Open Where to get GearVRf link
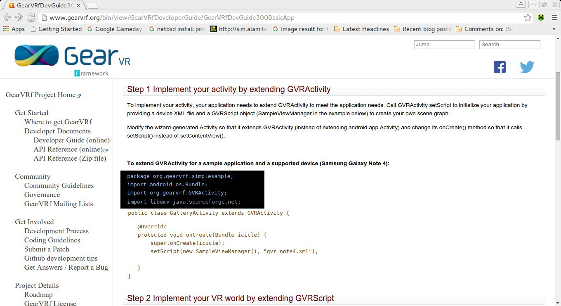The width and height of the screenshot is (561, 306). click(58, 122)
